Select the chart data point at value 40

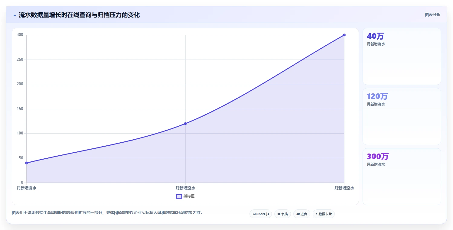coord(27,163)
